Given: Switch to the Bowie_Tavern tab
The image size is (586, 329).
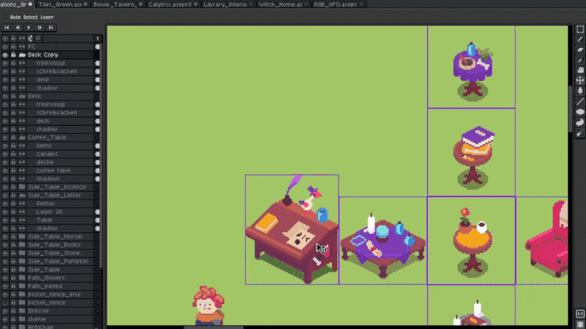Looking at the screenshot, I should point(117,5).
